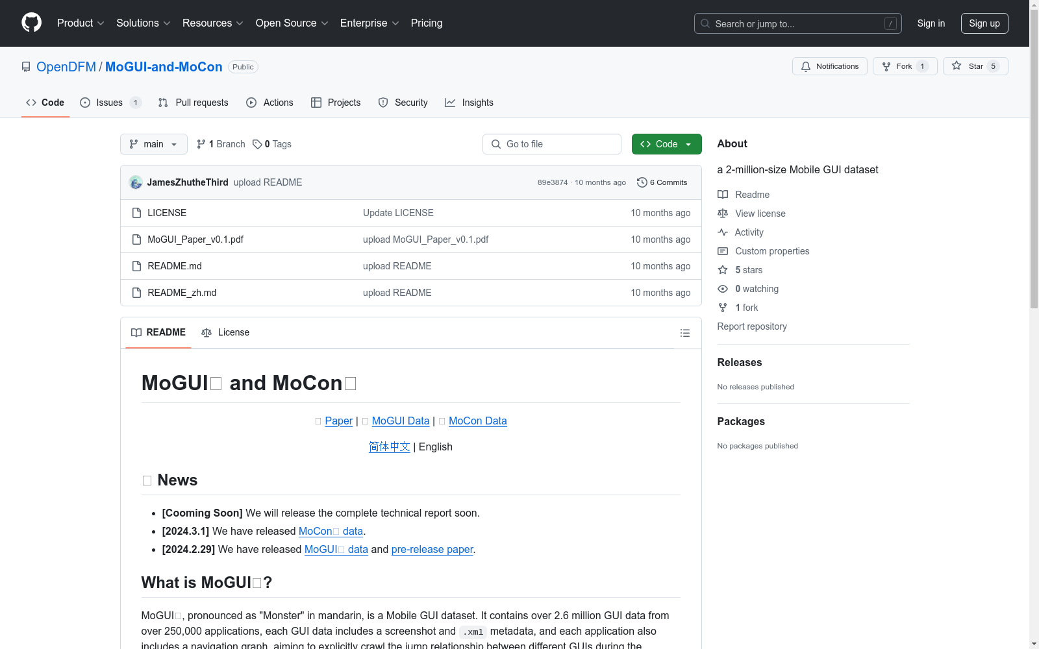1039x649 pixels.
Task: Click the fork icon beside 1 fork
Action: 723,308
